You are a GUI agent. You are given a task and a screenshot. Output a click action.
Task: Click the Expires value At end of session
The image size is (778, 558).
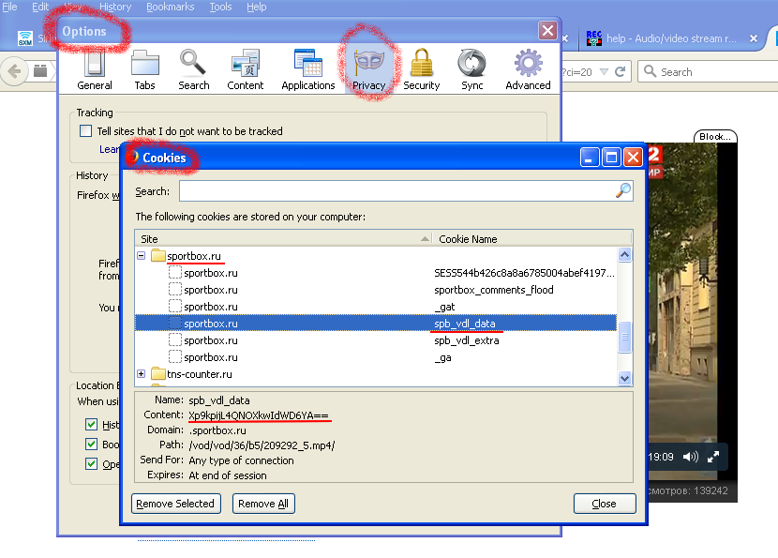[228, 475]
